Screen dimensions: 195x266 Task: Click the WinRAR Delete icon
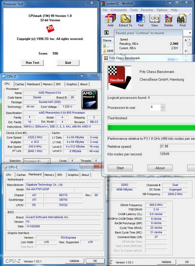pos(168,18)
